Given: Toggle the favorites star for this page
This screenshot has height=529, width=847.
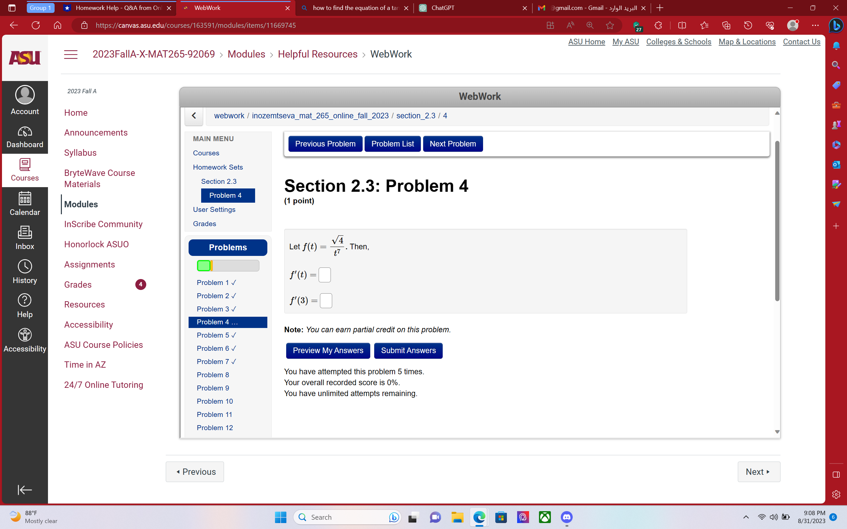Looking at the screenshot, I should 610,25.
